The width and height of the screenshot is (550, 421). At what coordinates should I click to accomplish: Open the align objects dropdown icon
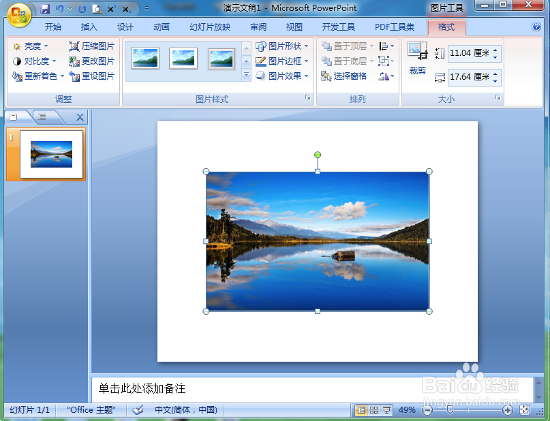point(386,46)
